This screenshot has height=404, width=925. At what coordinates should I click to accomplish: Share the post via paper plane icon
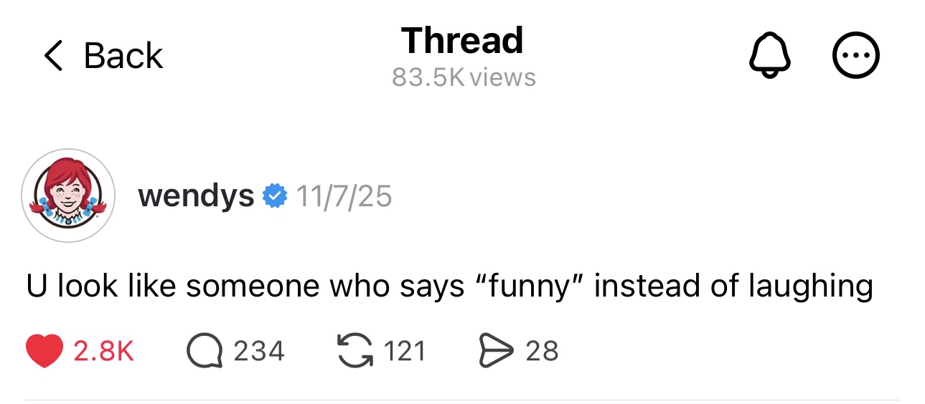point(497,351)
